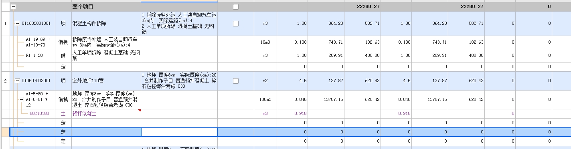This screenshot has width=571, height=149.
Task: Collapse the 整个项目 root node
Action: tap(13, 7)
